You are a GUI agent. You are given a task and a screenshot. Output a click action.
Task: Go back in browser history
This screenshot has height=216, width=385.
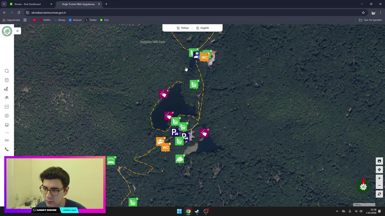[x=4, y=13]
